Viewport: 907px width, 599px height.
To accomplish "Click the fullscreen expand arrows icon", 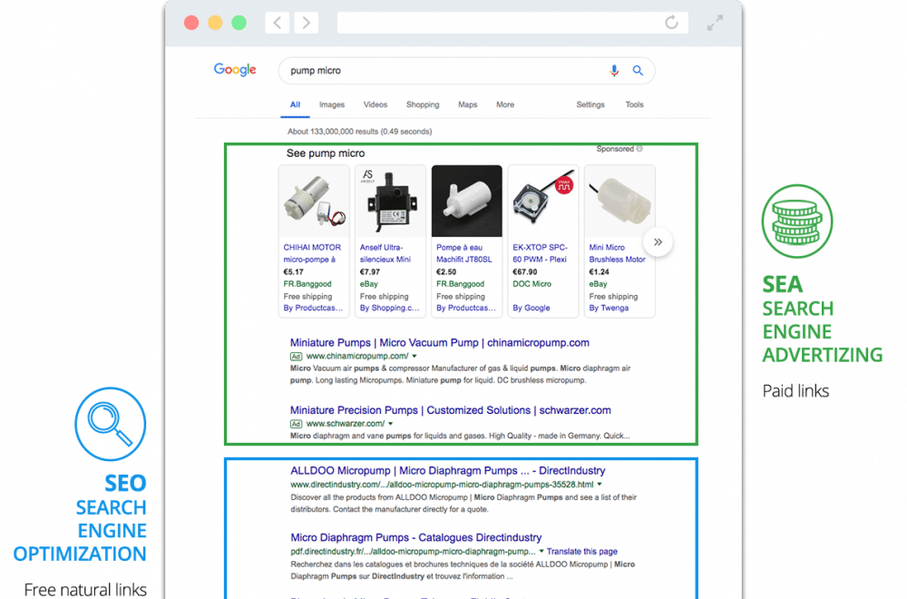I will [x=715, y=23].
